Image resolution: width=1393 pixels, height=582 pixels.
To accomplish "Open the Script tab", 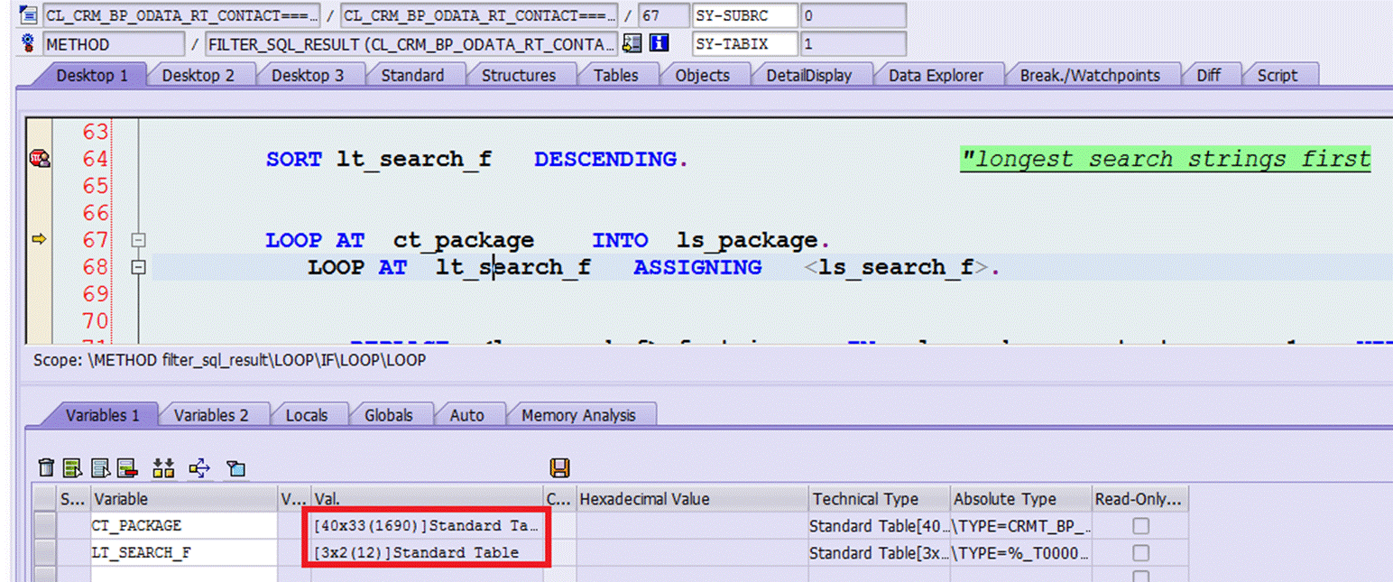I will [1278, 75].
